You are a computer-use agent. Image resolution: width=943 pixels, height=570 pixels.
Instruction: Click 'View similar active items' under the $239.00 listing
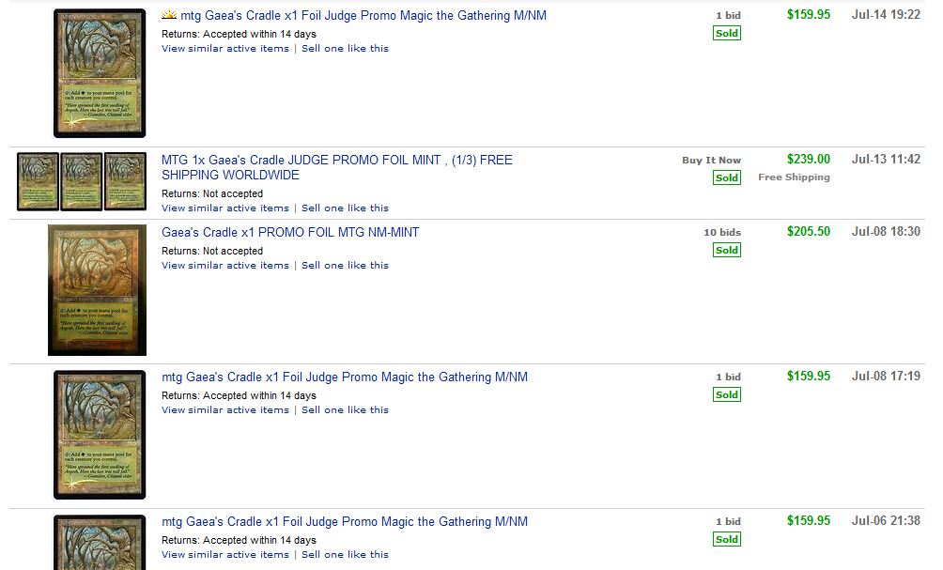tap(225, 208)
